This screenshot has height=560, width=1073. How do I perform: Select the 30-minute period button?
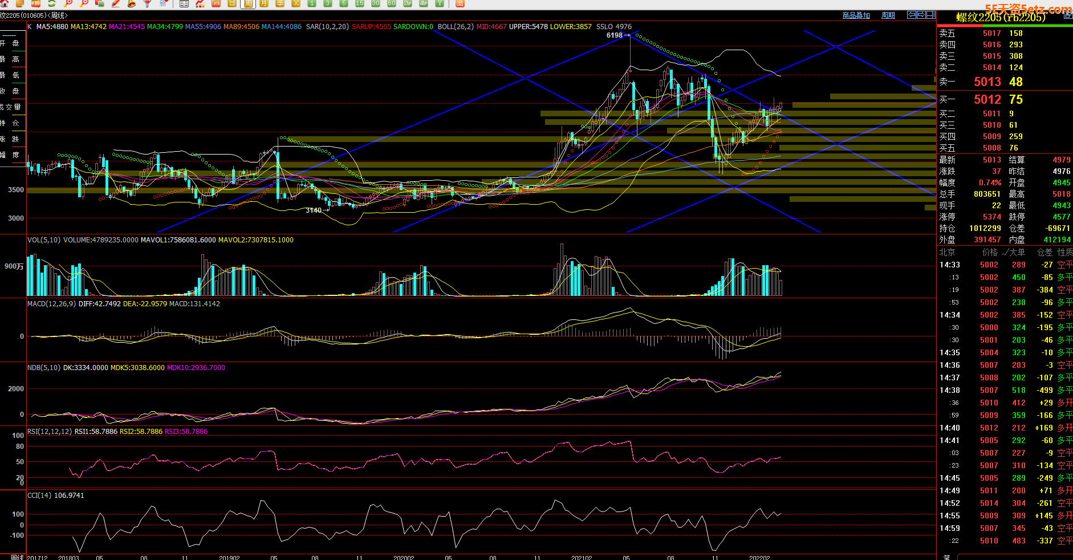pos(376,3)
